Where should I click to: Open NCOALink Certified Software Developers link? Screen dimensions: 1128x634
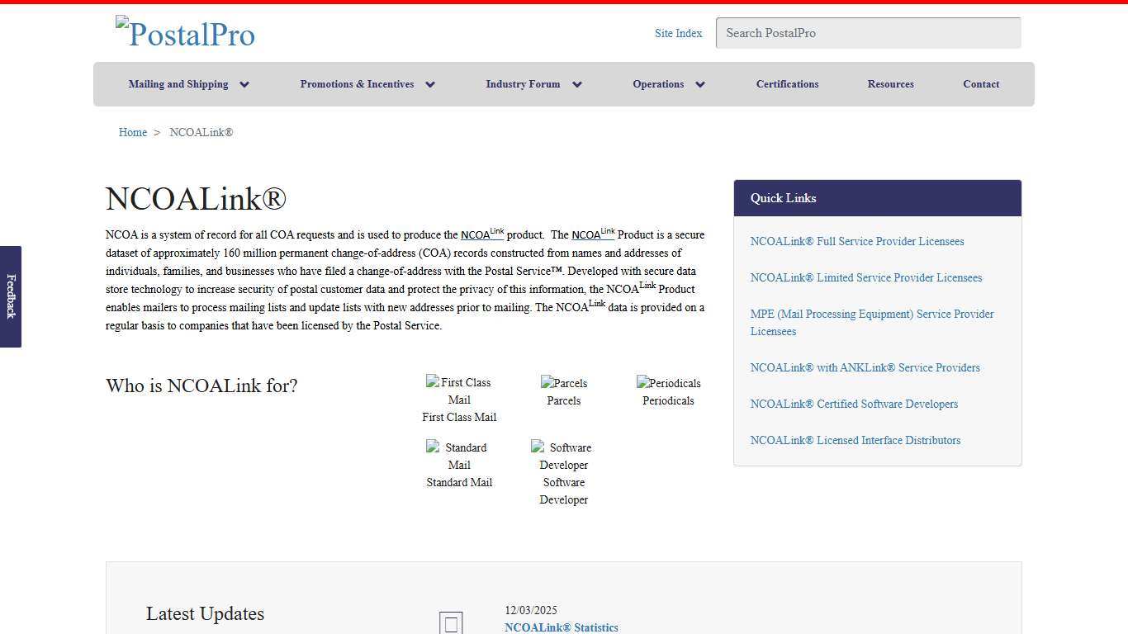tap(854, 404)
